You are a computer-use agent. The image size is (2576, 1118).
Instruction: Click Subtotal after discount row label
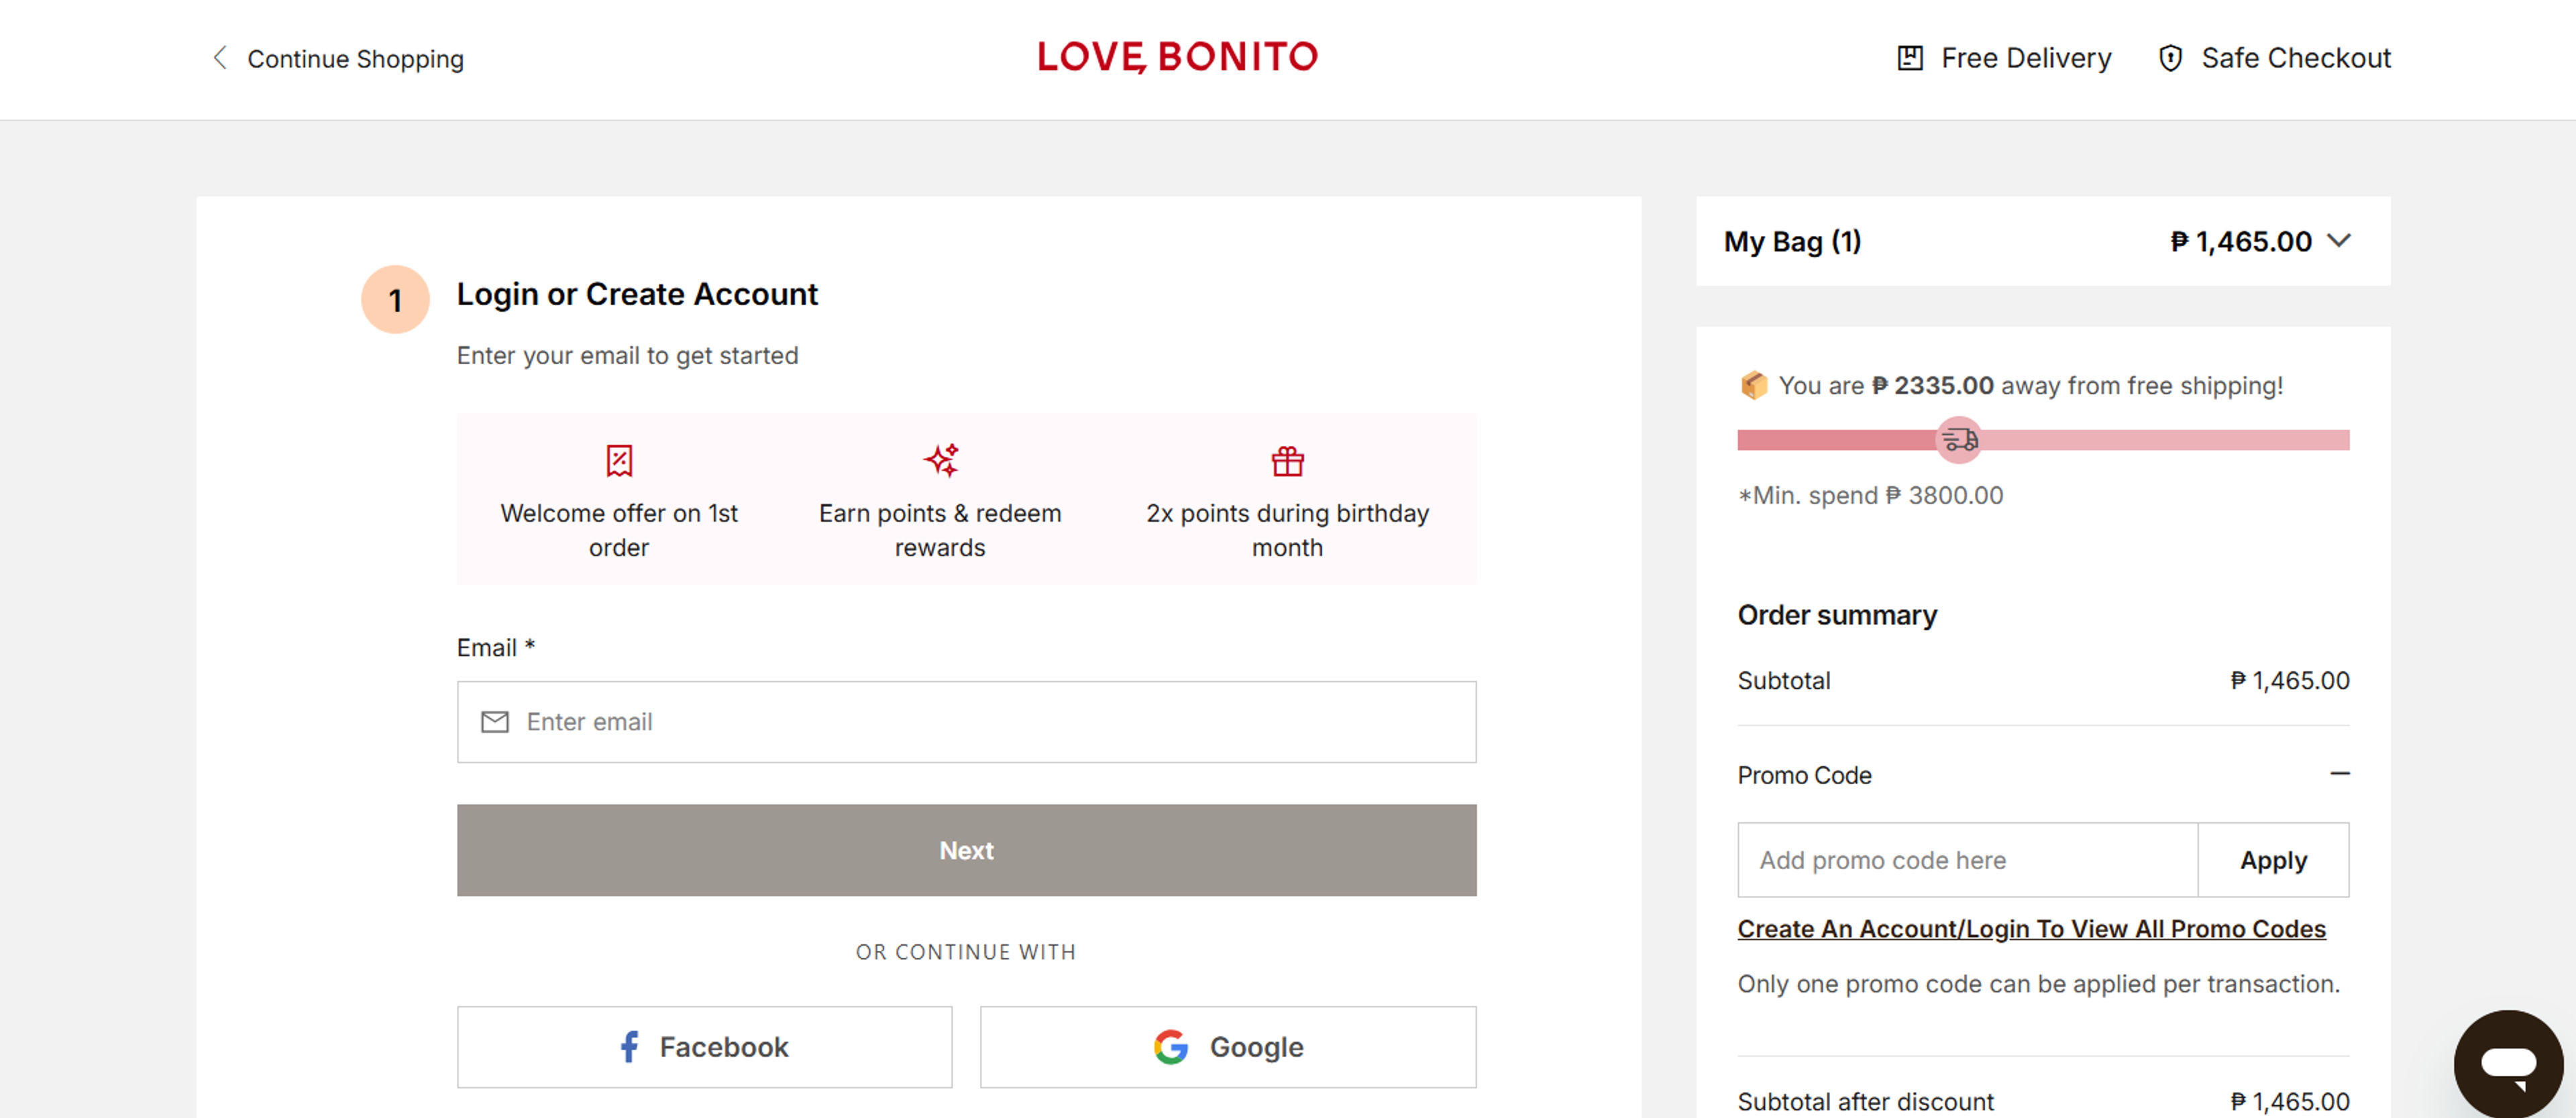[1865, 1101]
